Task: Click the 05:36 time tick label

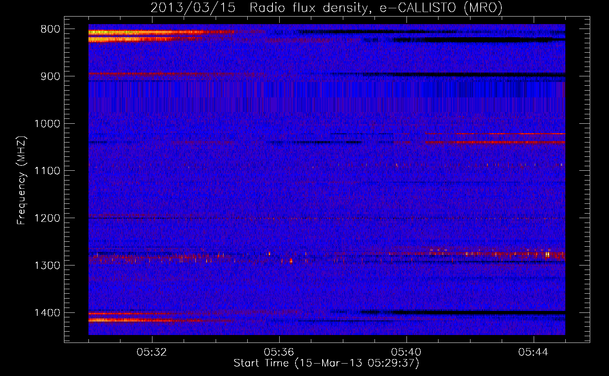Action: [x=279, y=352]
